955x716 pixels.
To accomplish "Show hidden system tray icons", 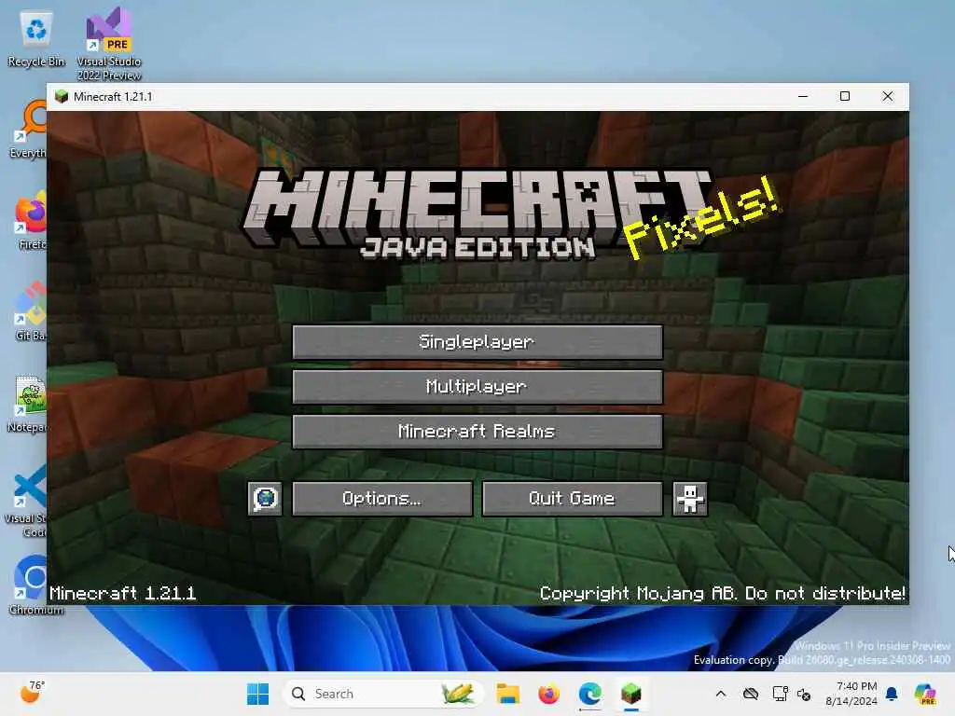I will click(x=721, y=694).
